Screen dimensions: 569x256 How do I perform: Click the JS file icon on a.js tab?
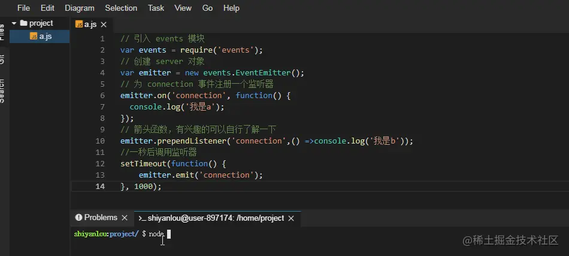pyautogui.click(x=78, y=25)
